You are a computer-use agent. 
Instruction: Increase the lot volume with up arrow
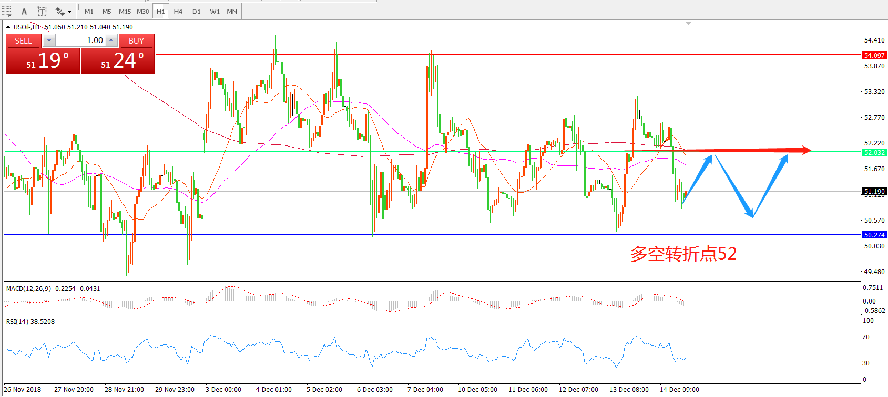[x=111, y=40]
